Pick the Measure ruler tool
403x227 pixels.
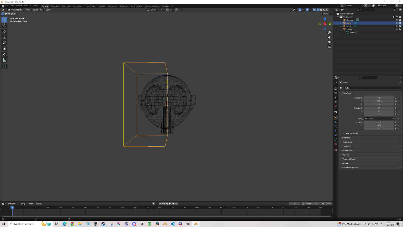click(4, 60)
